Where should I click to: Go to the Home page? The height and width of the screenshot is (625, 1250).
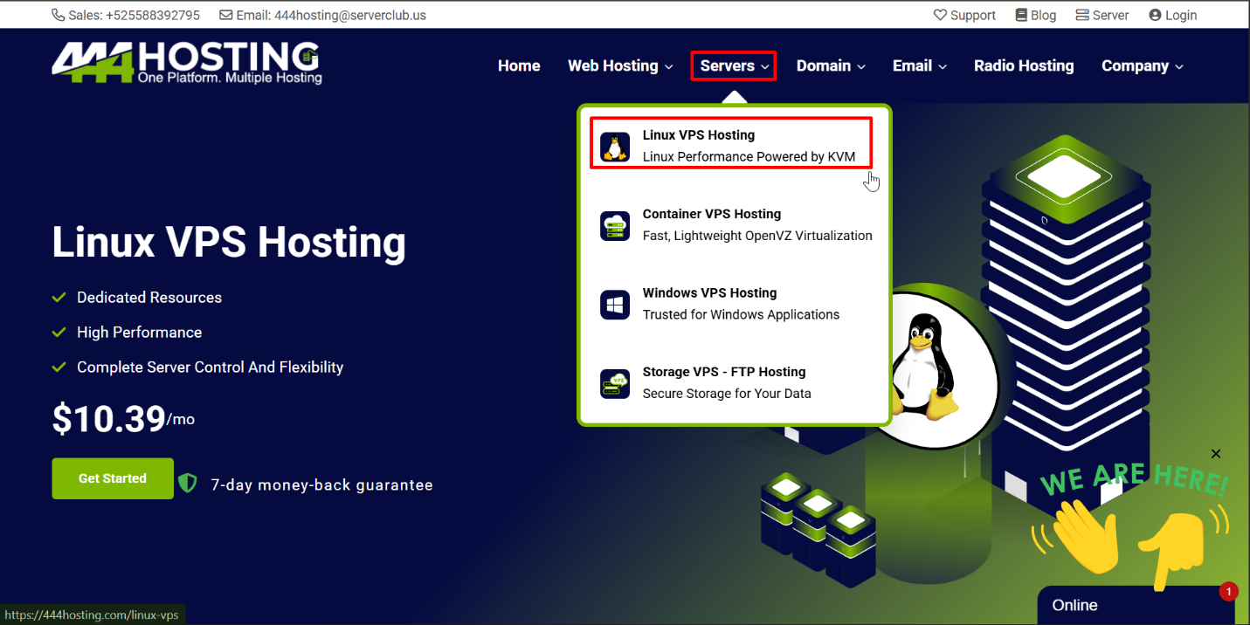pos(519,66)
